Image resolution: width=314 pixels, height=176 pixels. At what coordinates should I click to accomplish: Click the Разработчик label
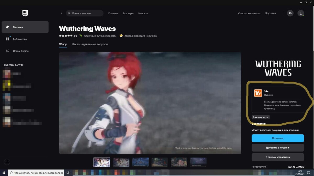[x=259, y=167]
